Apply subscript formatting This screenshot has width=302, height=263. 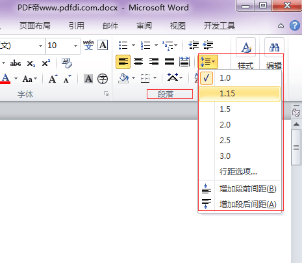(x=31, y=63)
